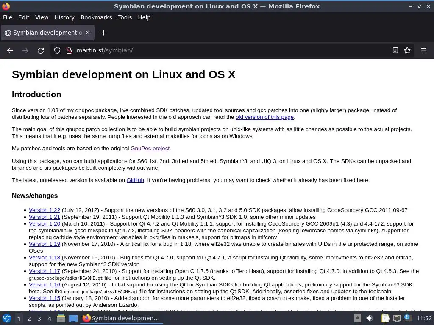Click the page title 'Symbian development on Linux and OS X'
The height and width of the screenshot is (325, 434).
pyautogui.click(x=124, y=74)
